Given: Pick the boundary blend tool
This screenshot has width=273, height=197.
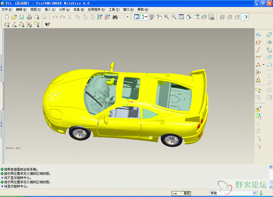Looking at the screenshot, I should click(x=269, y=57).
